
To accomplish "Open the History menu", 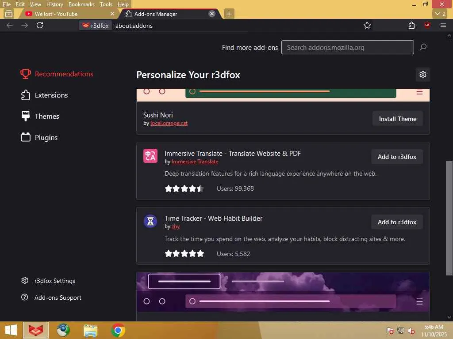I will tap(54, 4).
